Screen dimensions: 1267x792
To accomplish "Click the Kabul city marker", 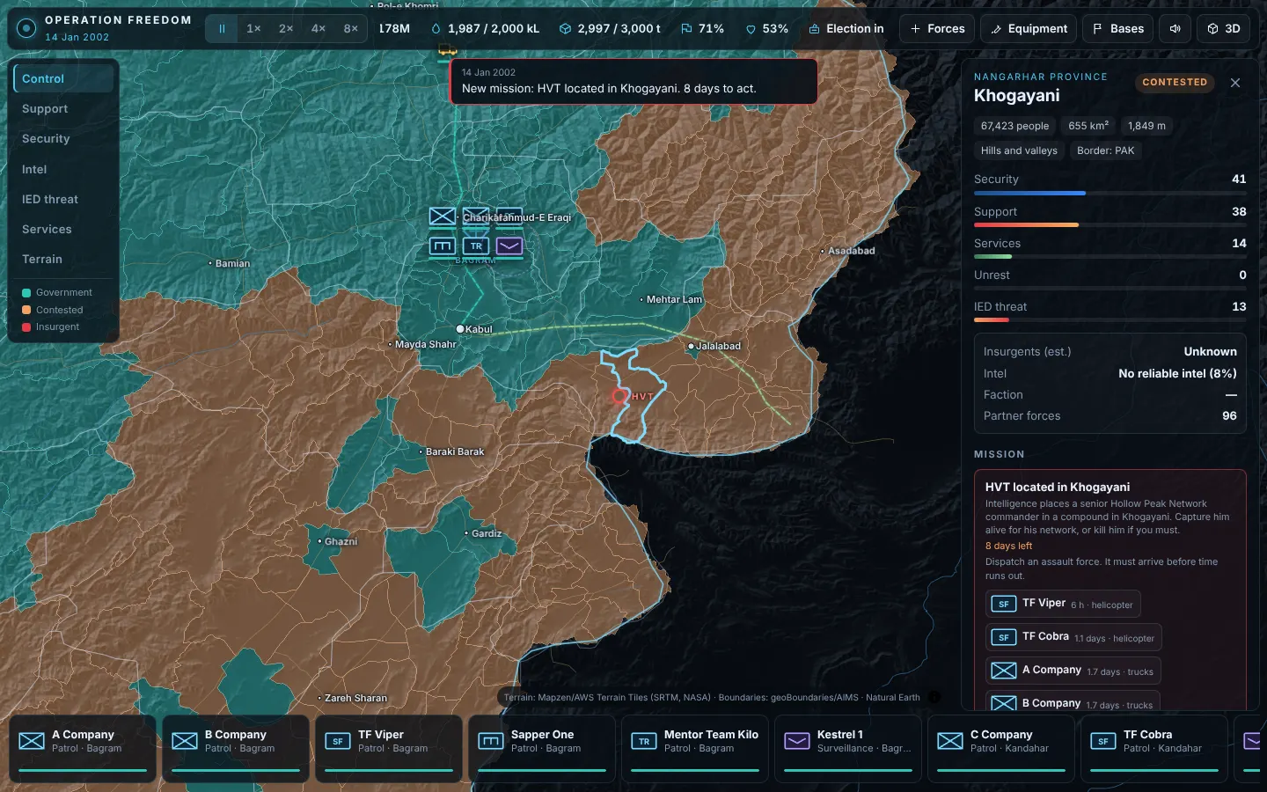I will (x=460, y=329).
